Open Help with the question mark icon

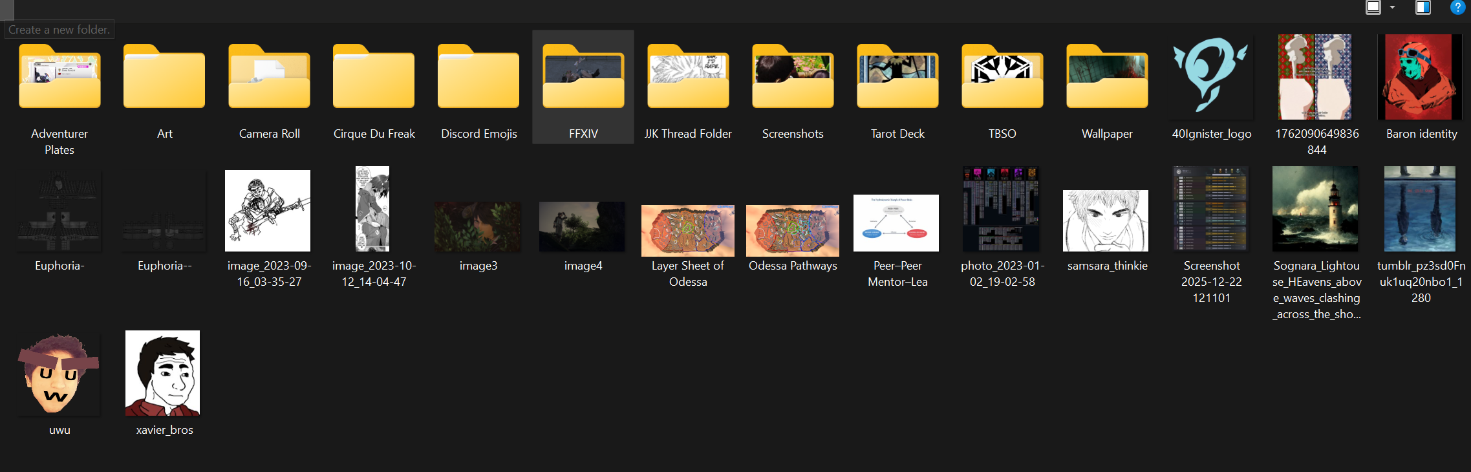pyautogui.click(x=1457, y=7)
